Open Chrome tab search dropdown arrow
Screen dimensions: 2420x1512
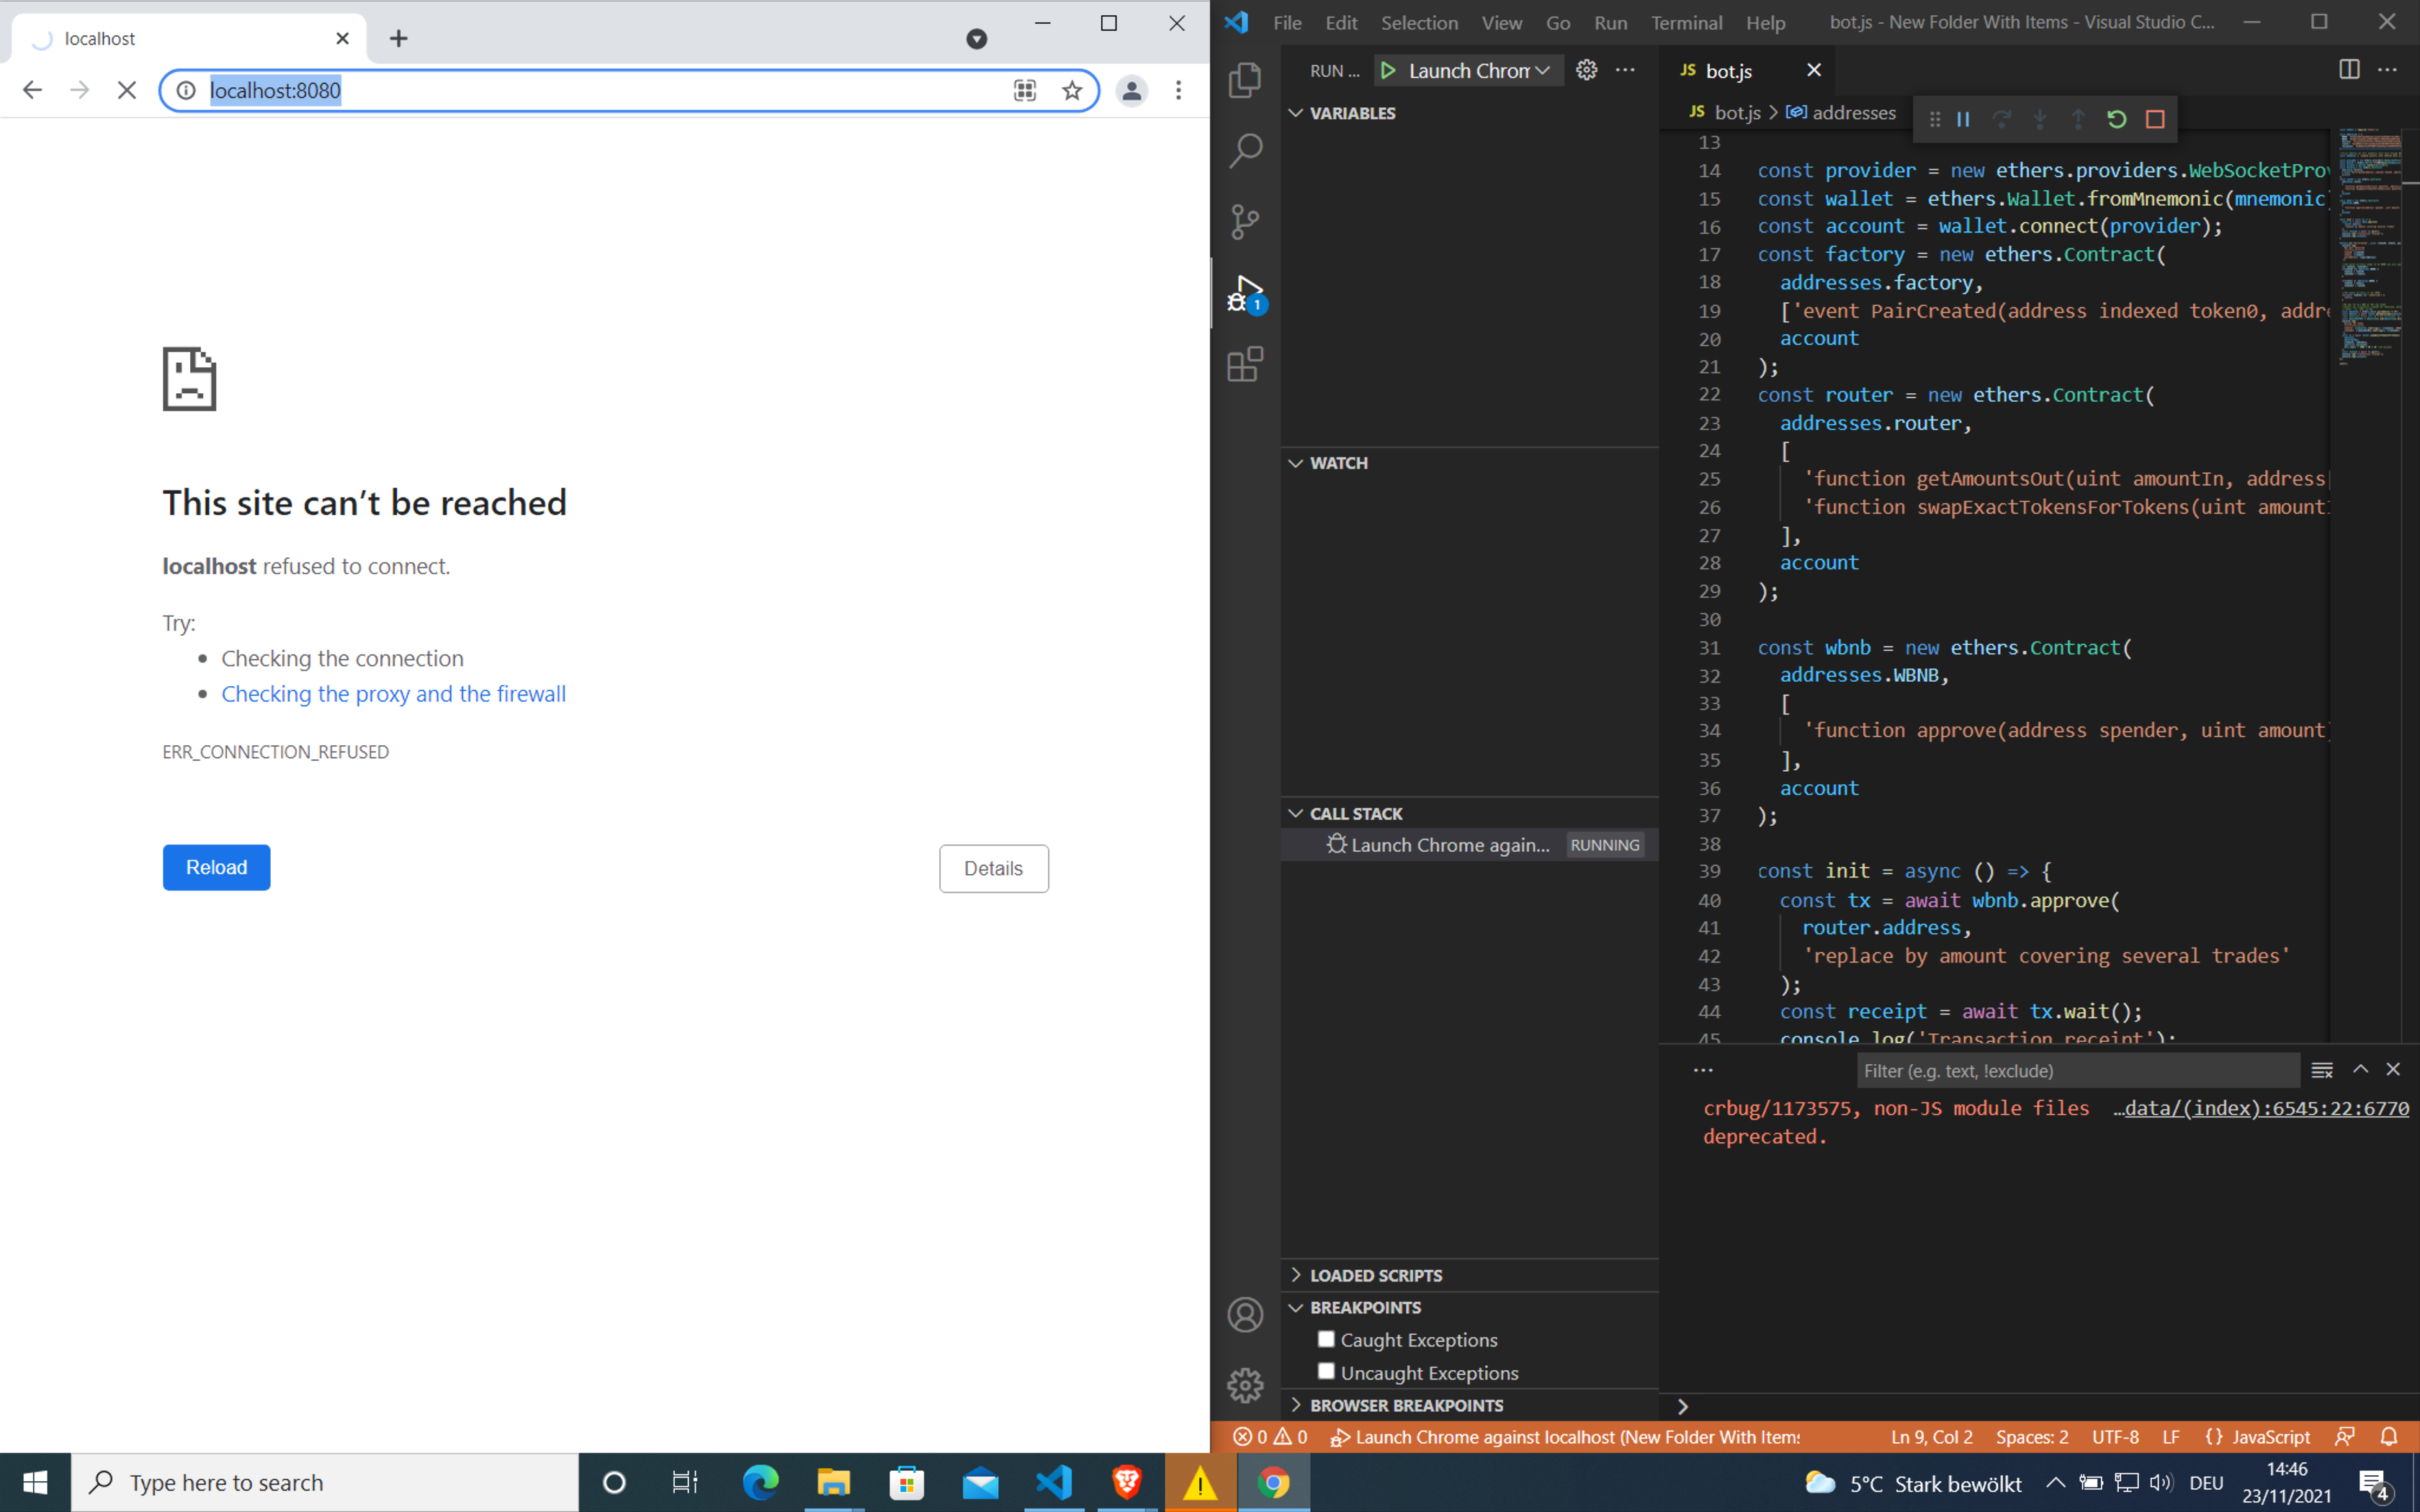[x=976, y=39]
